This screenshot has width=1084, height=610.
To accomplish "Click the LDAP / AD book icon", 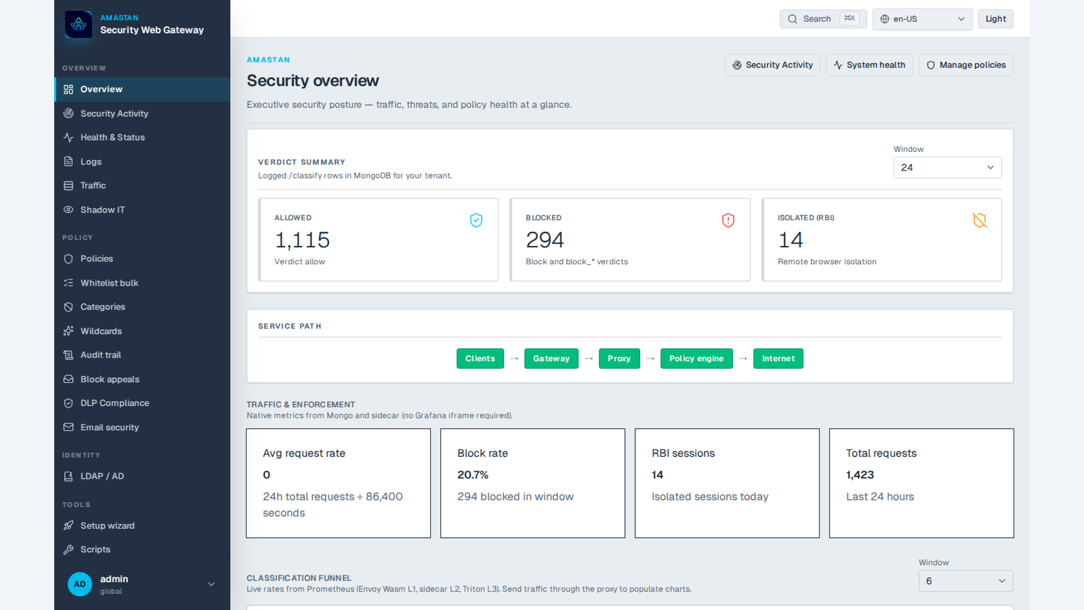I will tap(68, 476).
